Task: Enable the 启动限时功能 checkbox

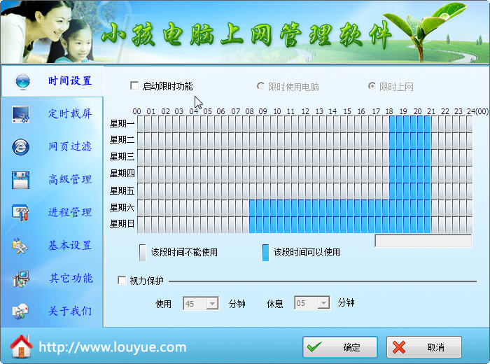Action: point(134,85)
